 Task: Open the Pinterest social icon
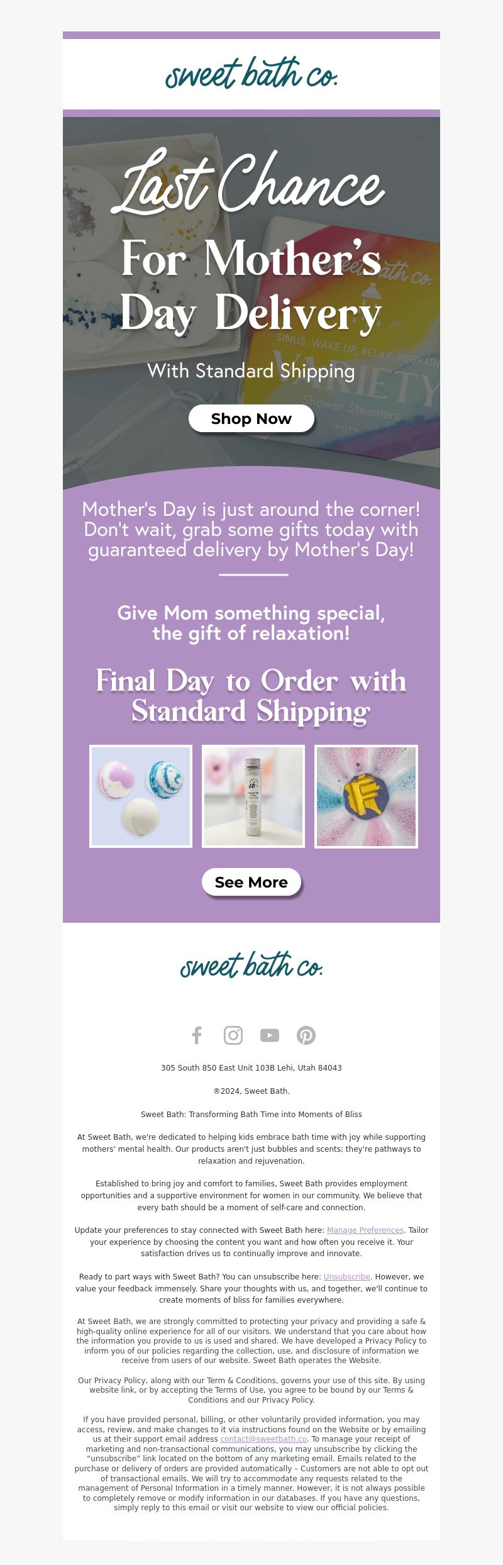tap(306, 1035)
